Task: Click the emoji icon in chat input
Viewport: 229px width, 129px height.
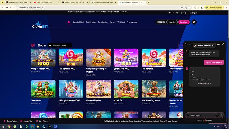Action: pyautogui.click(x=217, y=115)
